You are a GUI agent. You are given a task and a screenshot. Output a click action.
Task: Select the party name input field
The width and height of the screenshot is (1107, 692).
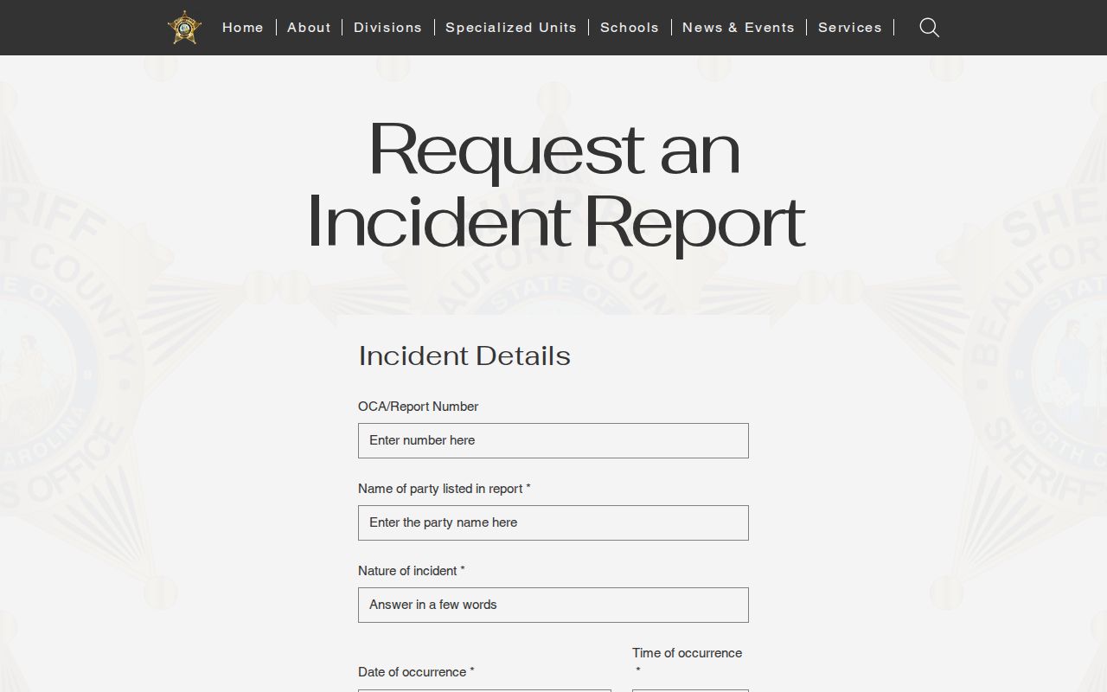pos(553,522)
